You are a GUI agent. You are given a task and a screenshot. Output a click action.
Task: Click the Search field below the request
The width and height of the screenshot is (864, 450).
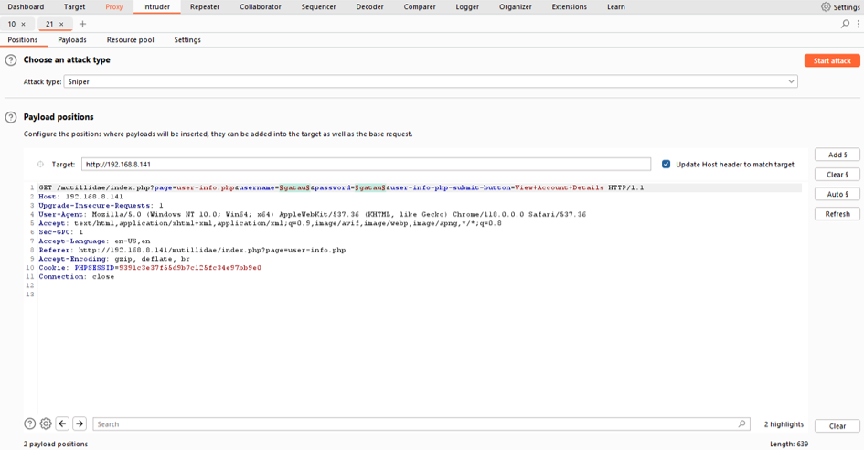[416, 424]
